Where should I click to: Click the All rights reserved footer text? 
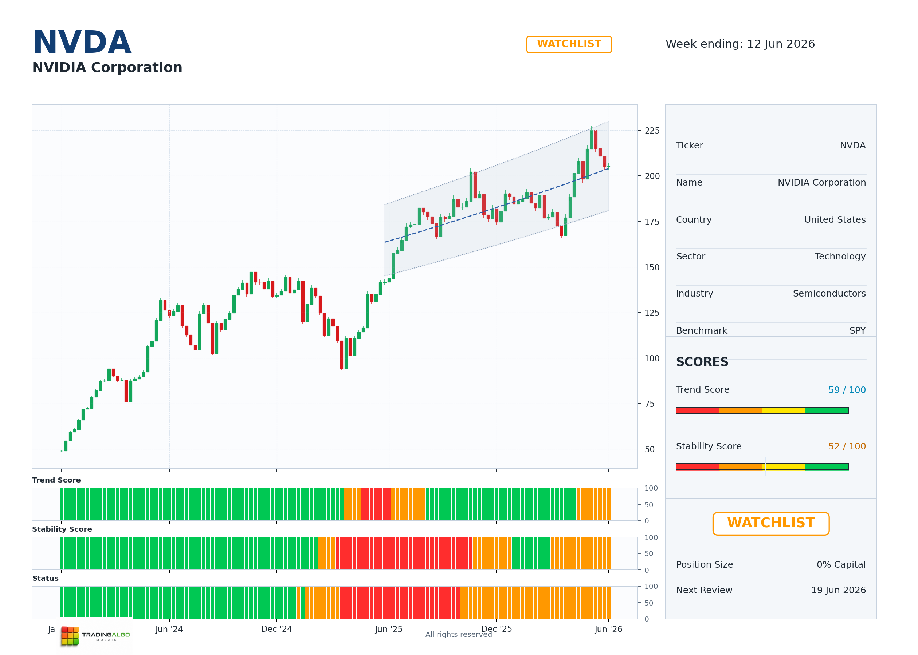coord(459,634)
